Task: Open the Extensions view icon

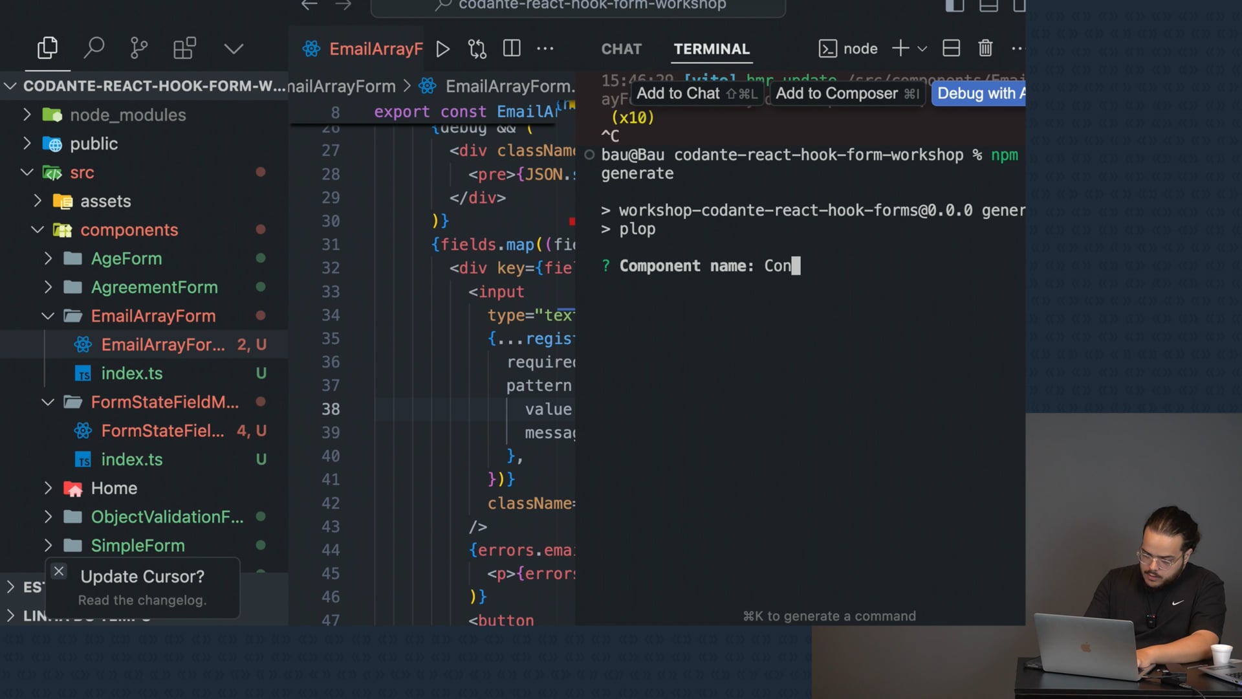Action: (184, 49)
